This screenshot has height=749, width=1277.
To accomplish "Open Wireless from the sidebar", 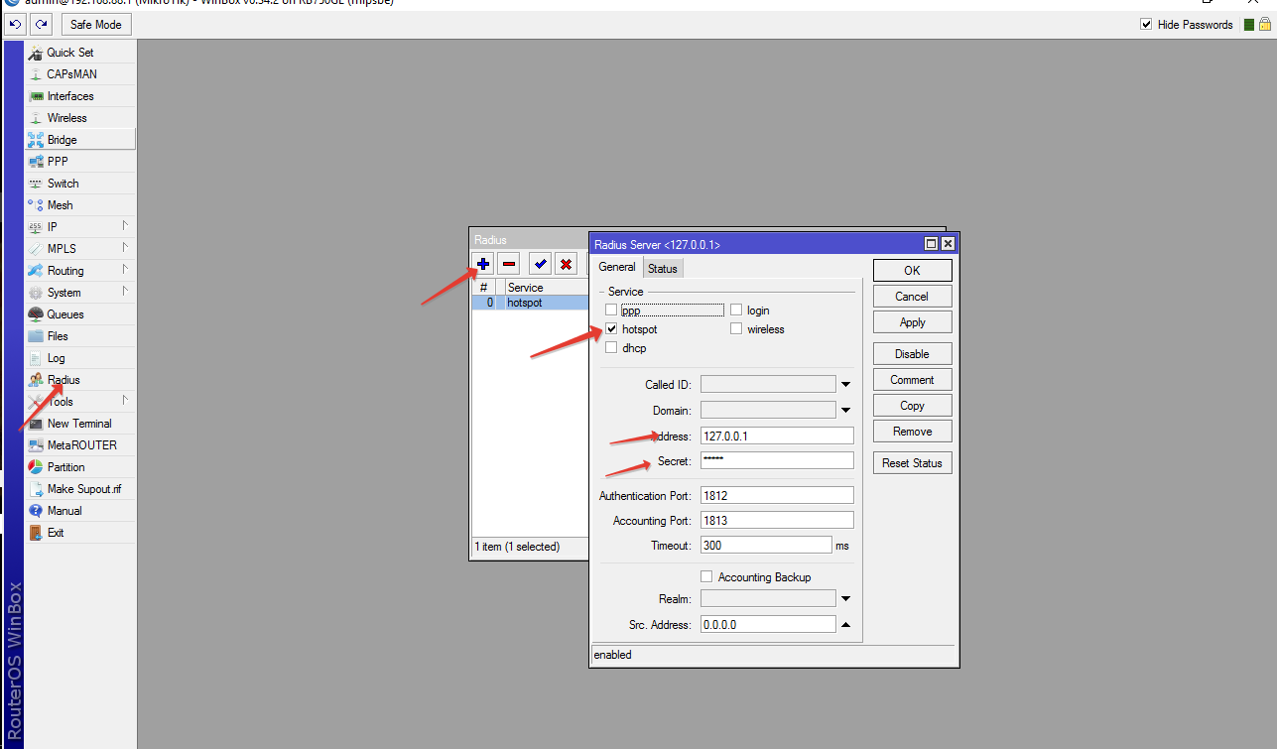I will [66, 118].
